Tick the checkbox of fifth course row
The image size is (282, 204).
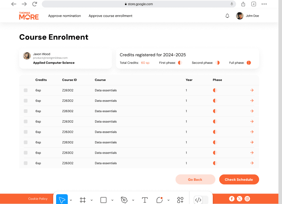point(26,132)
